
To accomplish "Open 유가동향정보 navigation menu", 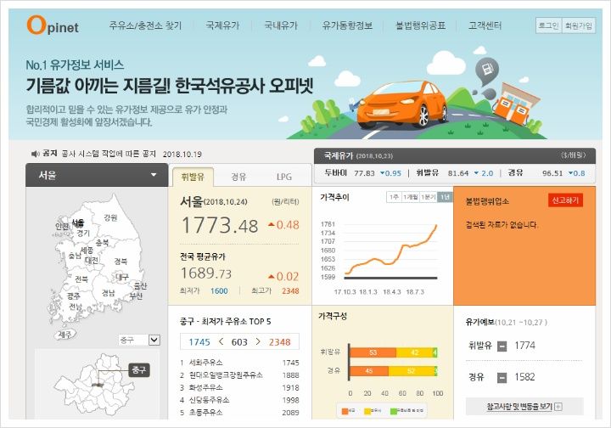I will click(x=347, y=25).
